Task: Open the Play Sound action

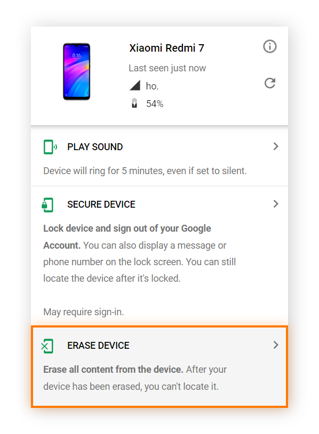Action: [x=95, y=146]
